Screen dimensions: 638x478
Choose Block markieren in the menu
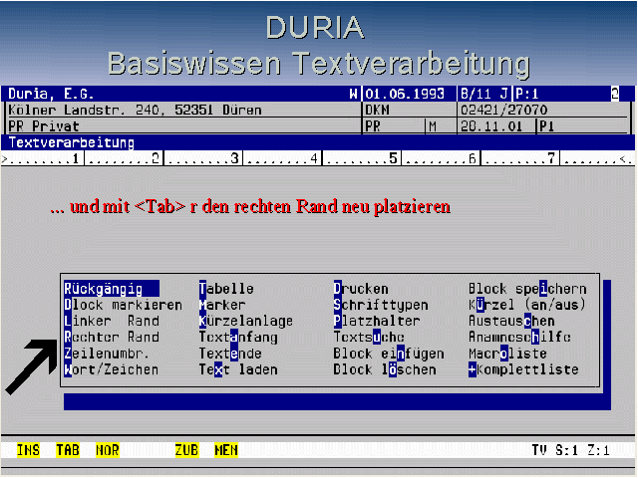tap(123, 305)
